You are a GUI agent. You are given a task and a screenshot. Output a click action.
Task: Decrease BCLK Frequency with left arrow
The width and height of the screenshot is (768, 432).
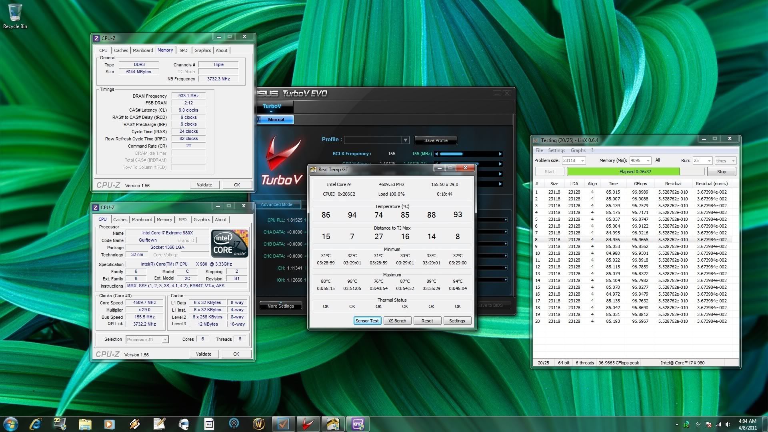[x=436, y=154]
